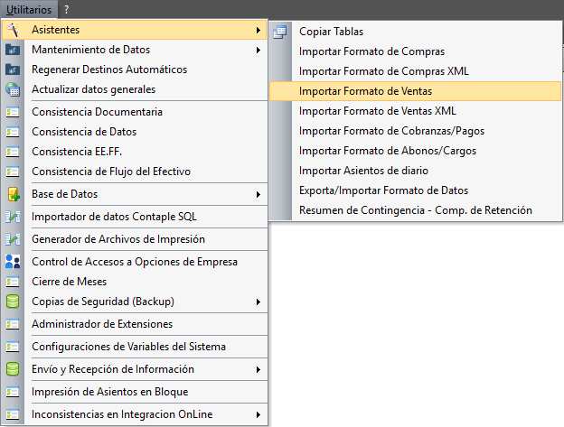564x427 pixels.
Task: Select Resumen de Contingencia - Comp. de Retención
Action: [415, 210]
